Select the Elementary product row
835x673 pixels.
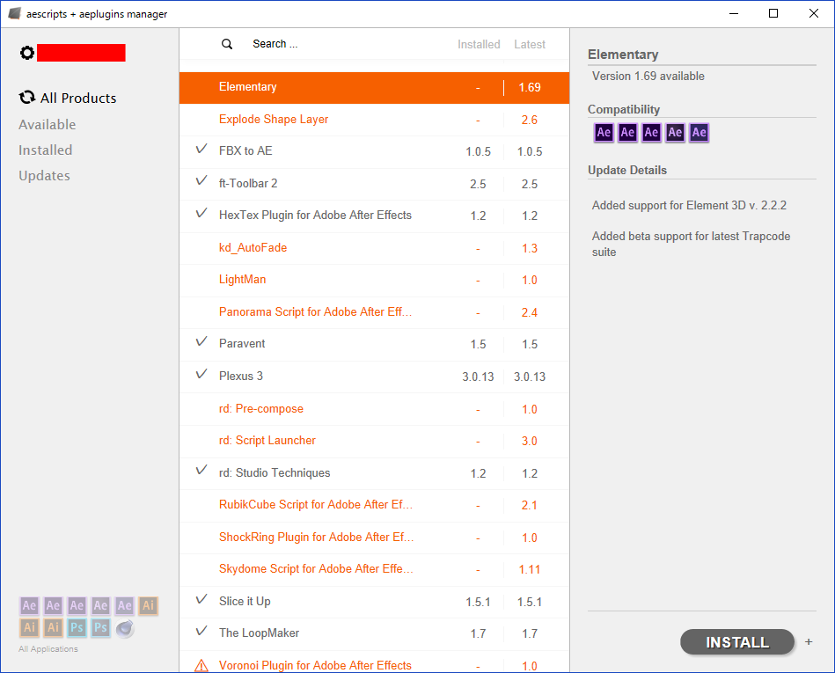(x=374, y=87)
